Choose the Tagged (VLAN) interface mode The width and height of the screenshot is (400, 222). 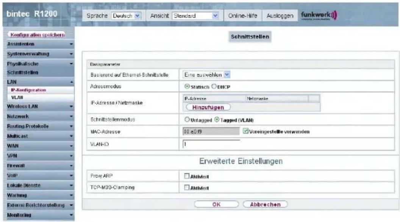coord(217,120)
